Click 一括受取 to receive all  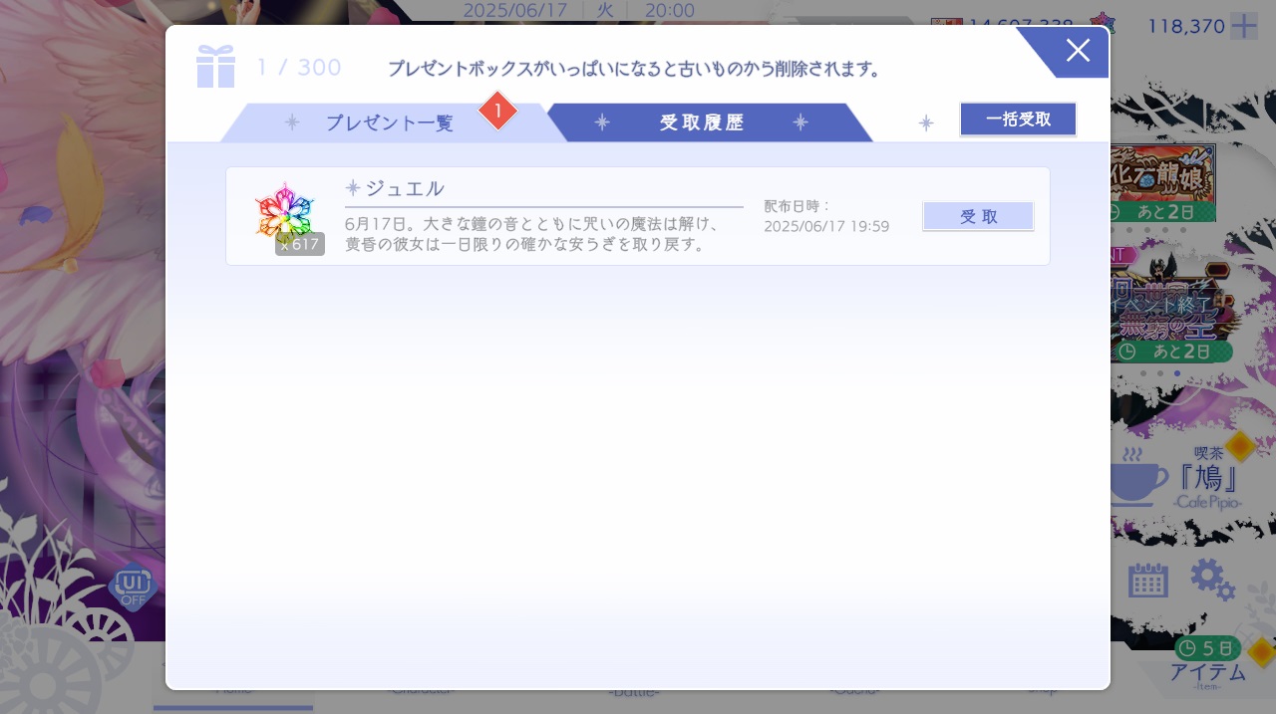point(1018,119)
